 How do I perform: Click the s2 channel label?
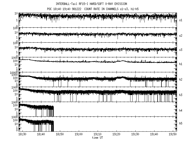point(181,35)
